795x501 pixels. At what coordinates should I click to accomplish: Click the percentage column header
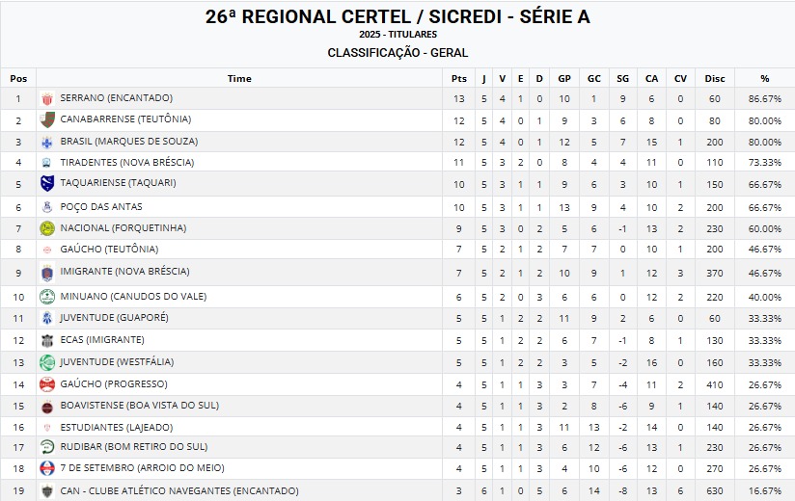click(x=764, y=78)
